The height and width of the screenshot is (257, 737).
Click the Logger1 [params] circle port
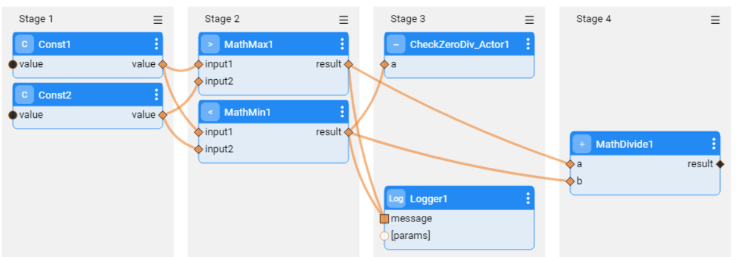pos(384,236)
